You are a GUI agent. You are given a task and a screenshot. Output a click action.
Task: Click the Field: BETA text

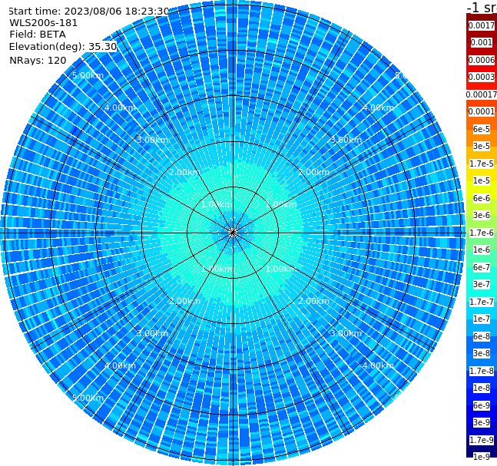(38, 35)
